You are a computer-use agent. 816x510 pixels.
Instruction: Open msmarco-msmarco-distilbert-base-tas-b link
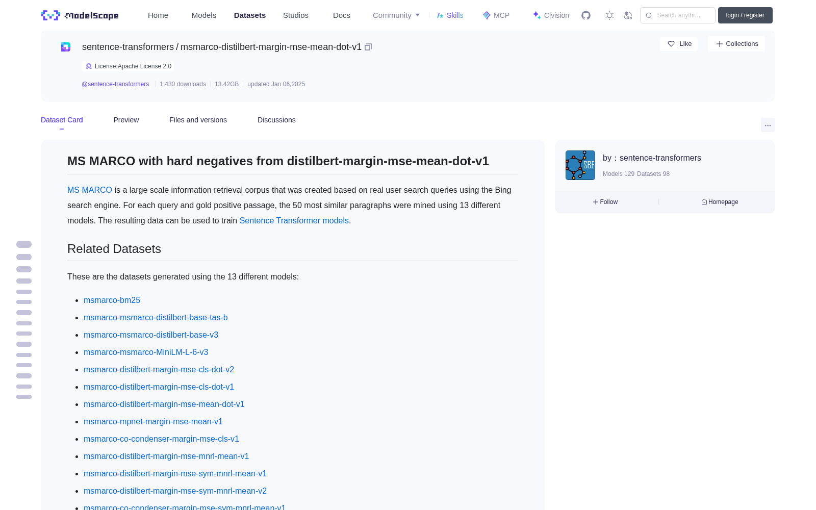point(156,318)
